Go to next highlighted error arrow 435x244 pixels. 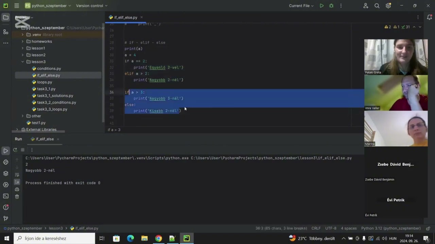(420, 27)
